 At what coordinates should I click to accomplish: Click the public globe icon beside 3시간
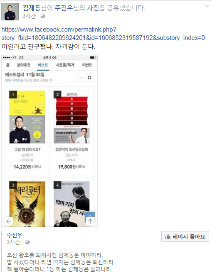[x=43, y=16]
